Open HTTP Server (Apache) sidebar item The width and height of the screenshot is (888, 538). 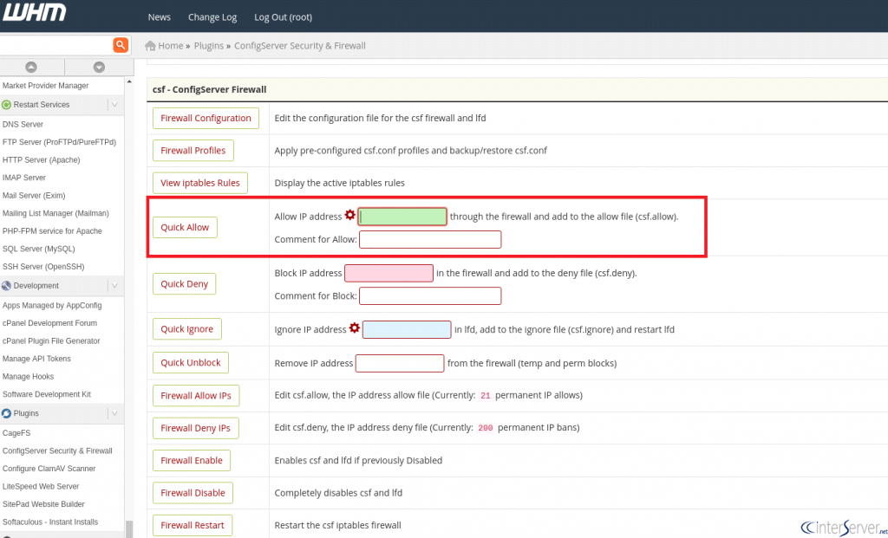tap(41, 160)
